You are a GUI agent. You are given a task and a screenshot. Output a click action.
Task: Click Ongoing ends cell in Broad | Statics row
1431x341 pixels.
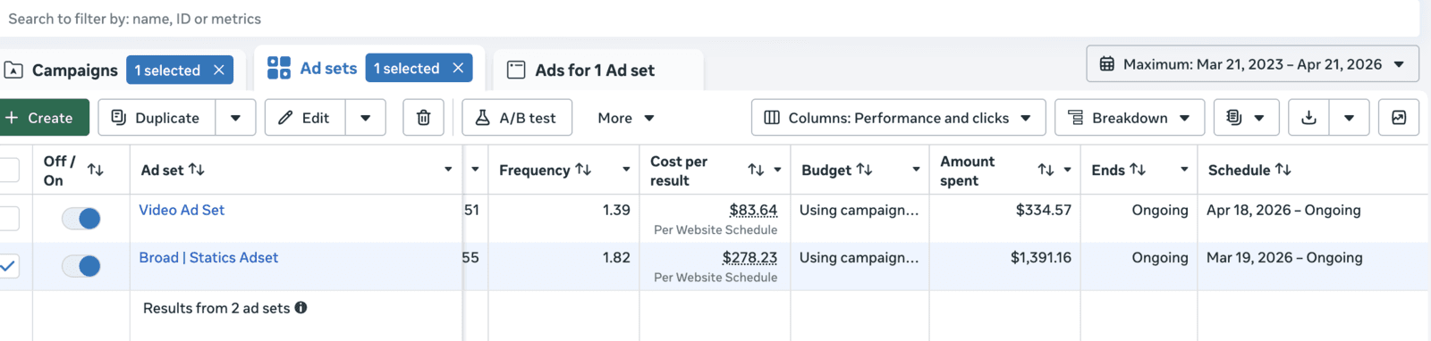click(1160, 257)
